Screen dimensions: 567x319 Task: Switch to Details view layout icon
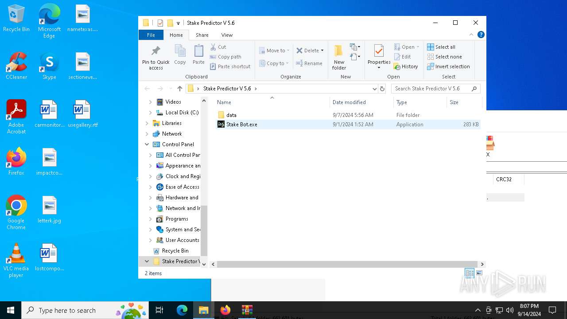pyautogui.click(x=470, y=273)
